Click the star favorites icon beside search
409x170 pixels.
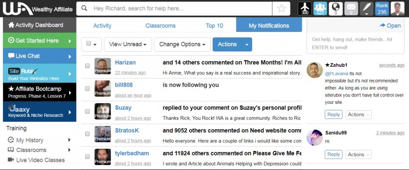(x=281, y=9)
